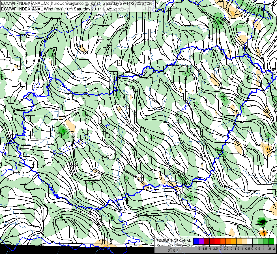
Task: Click the legend tick label -5
Action: click(199, 249)
